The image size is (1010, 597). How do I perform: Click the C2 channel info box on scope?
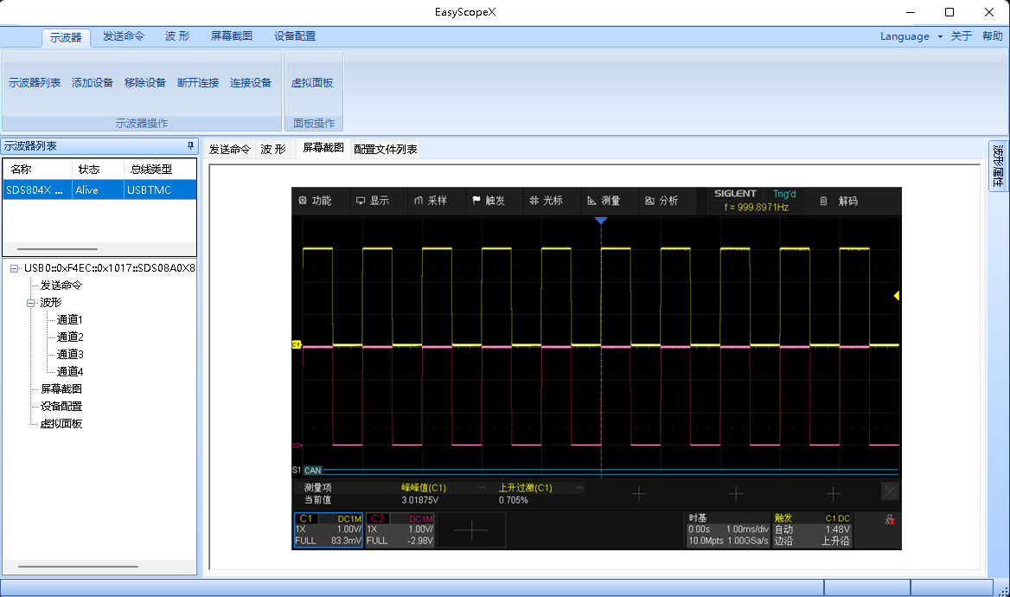pos(400,530)
